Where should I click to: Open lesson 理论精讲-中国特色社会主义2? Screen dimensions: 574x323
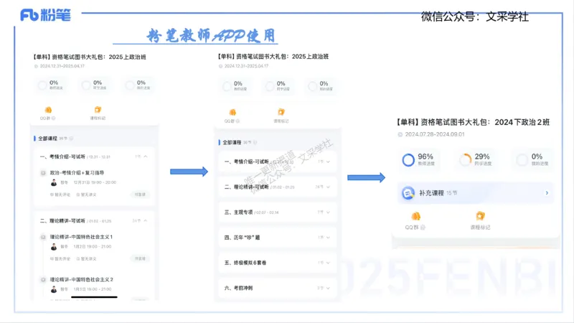coord(81,279)
